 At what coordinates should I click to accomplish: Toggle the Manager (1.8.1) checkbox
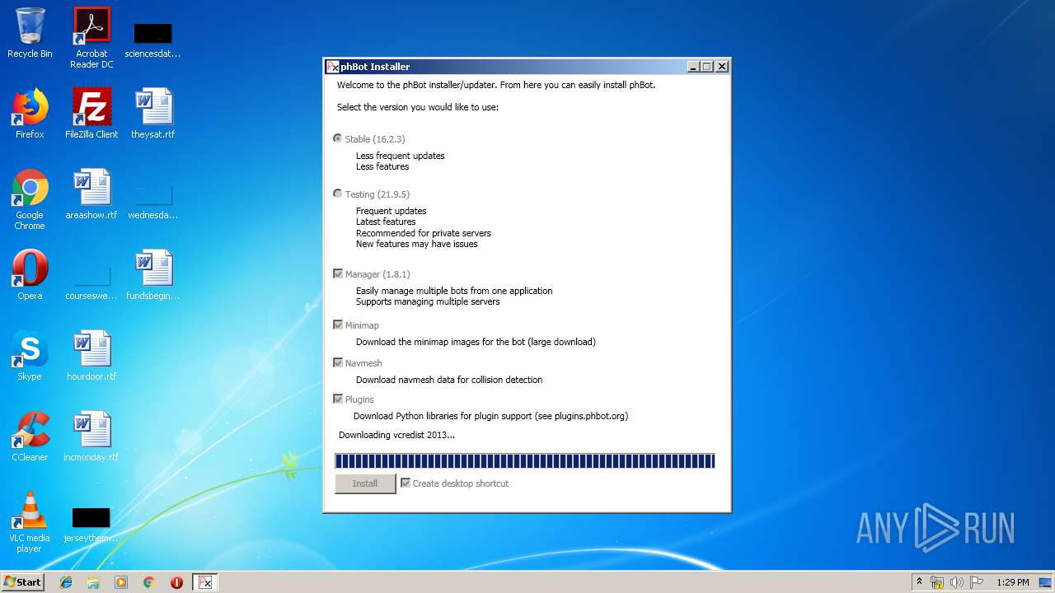tap(371, 274)
